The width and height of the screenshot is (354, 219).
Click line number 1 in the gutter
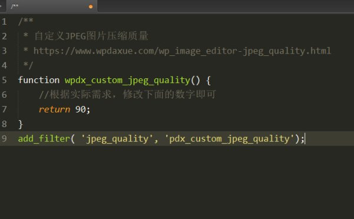click(4, 22)
